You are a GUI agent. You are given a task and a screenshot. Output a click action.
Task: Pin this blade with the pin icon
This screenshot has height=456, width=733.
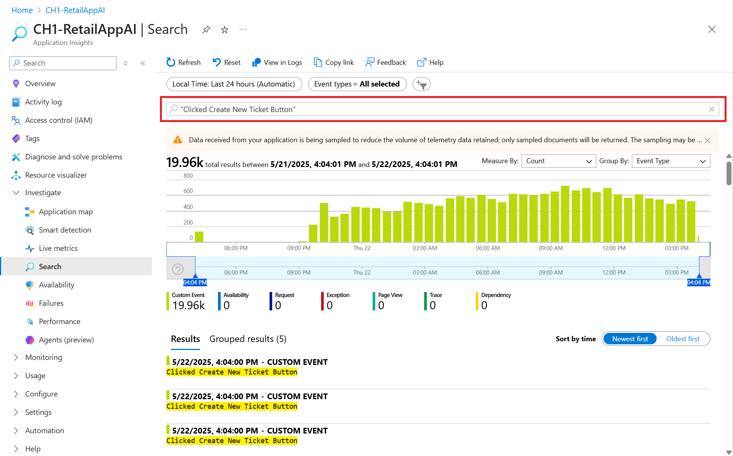click(x=206, y=29)
